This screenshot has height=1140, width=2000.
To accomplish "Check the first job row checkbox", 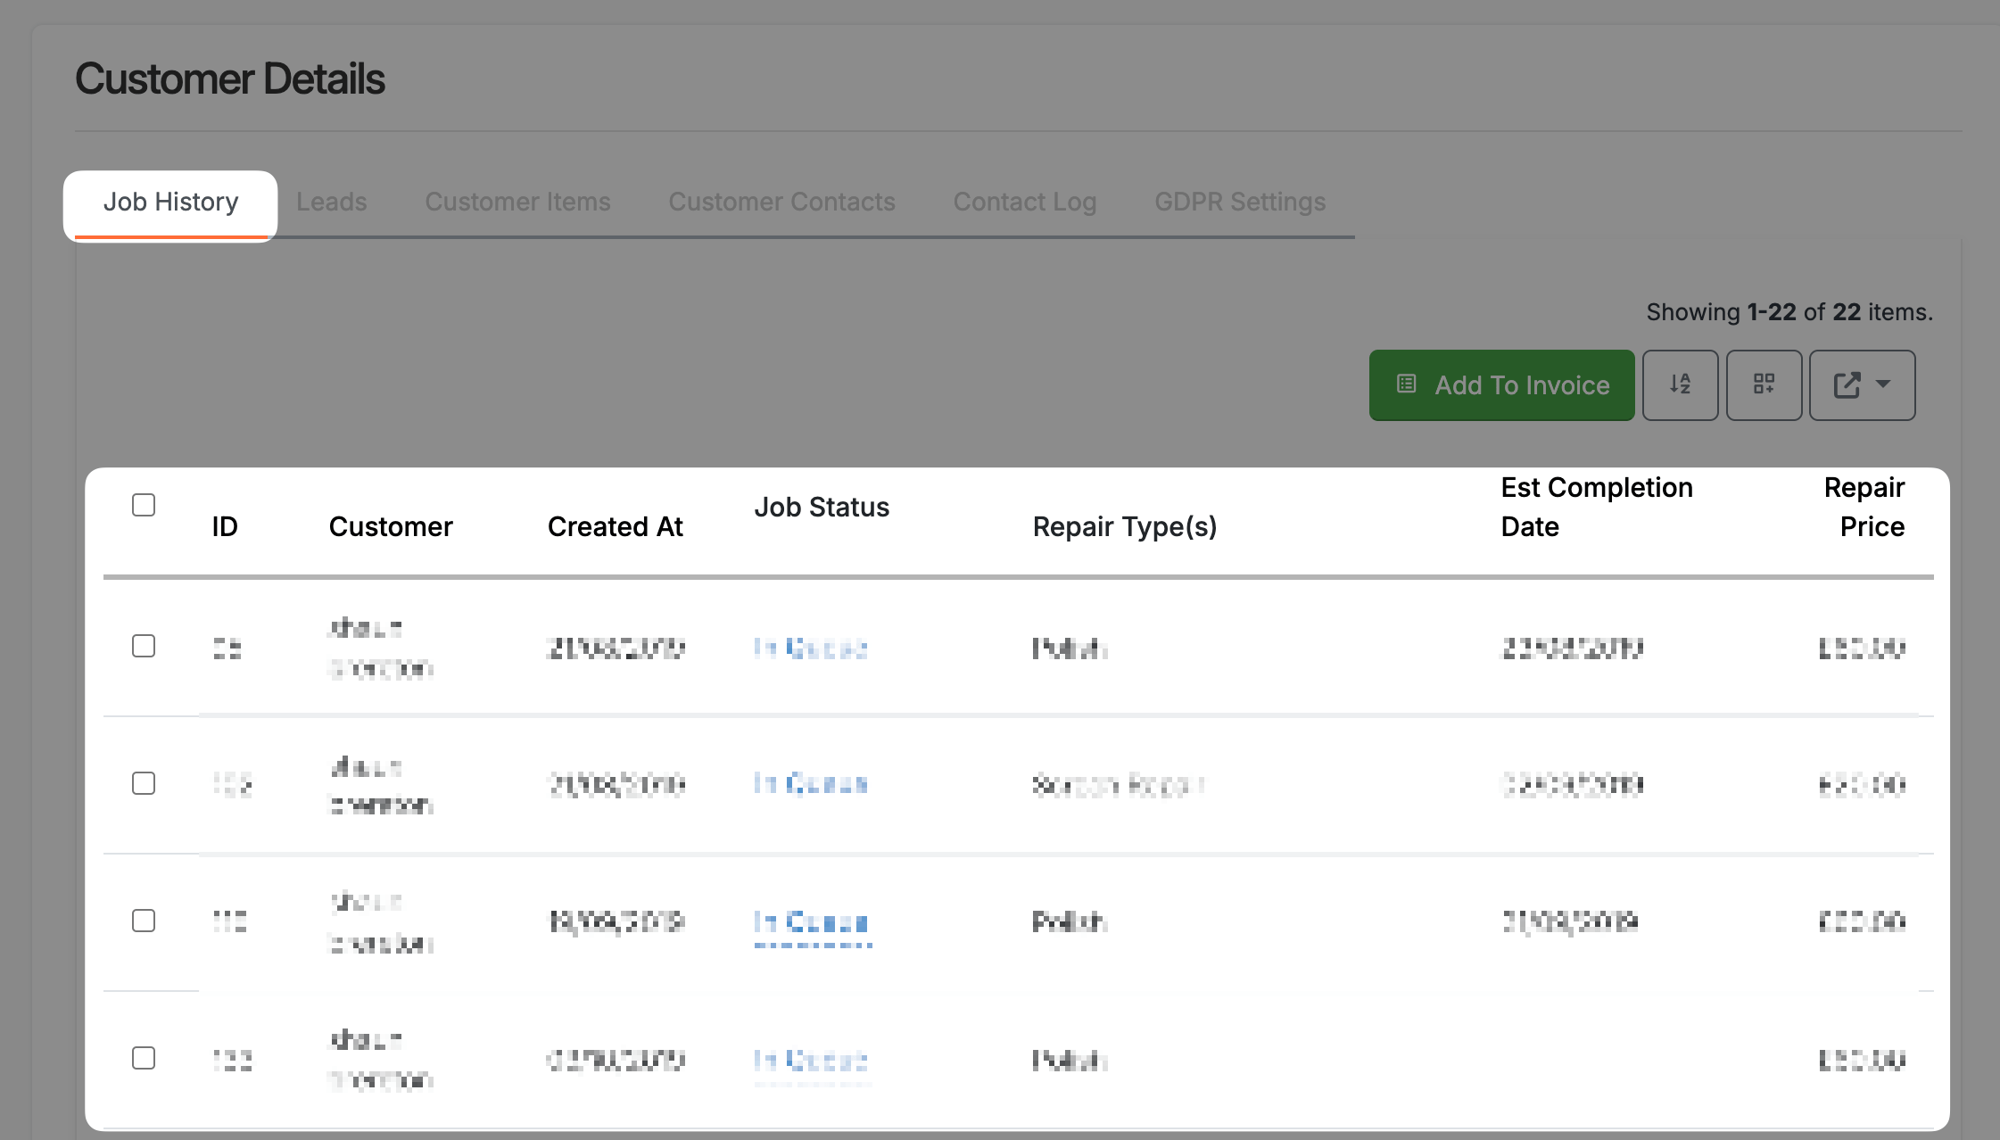I will tap(145, 648).
